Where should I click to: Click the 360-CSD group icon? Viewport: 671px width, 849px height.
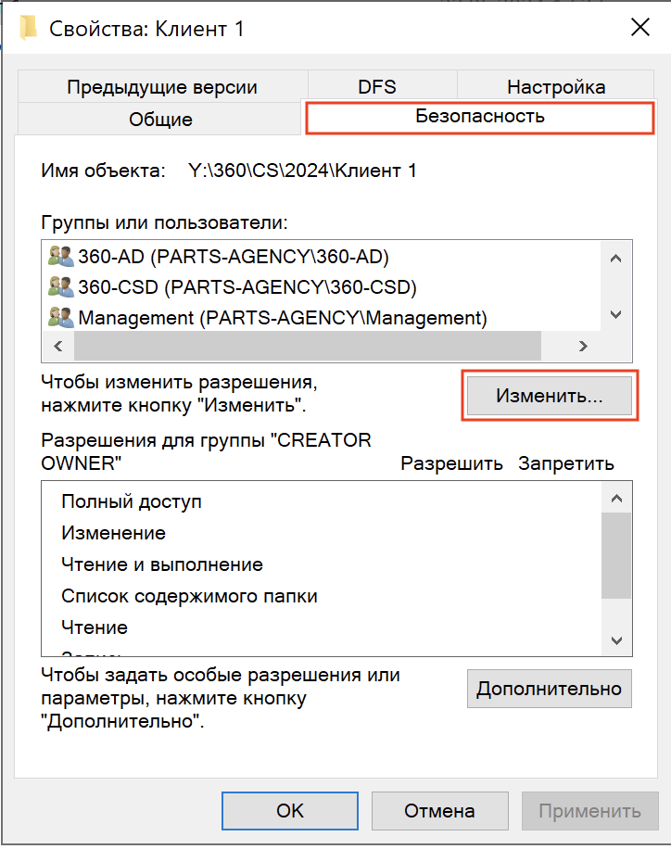click(61, 286)
